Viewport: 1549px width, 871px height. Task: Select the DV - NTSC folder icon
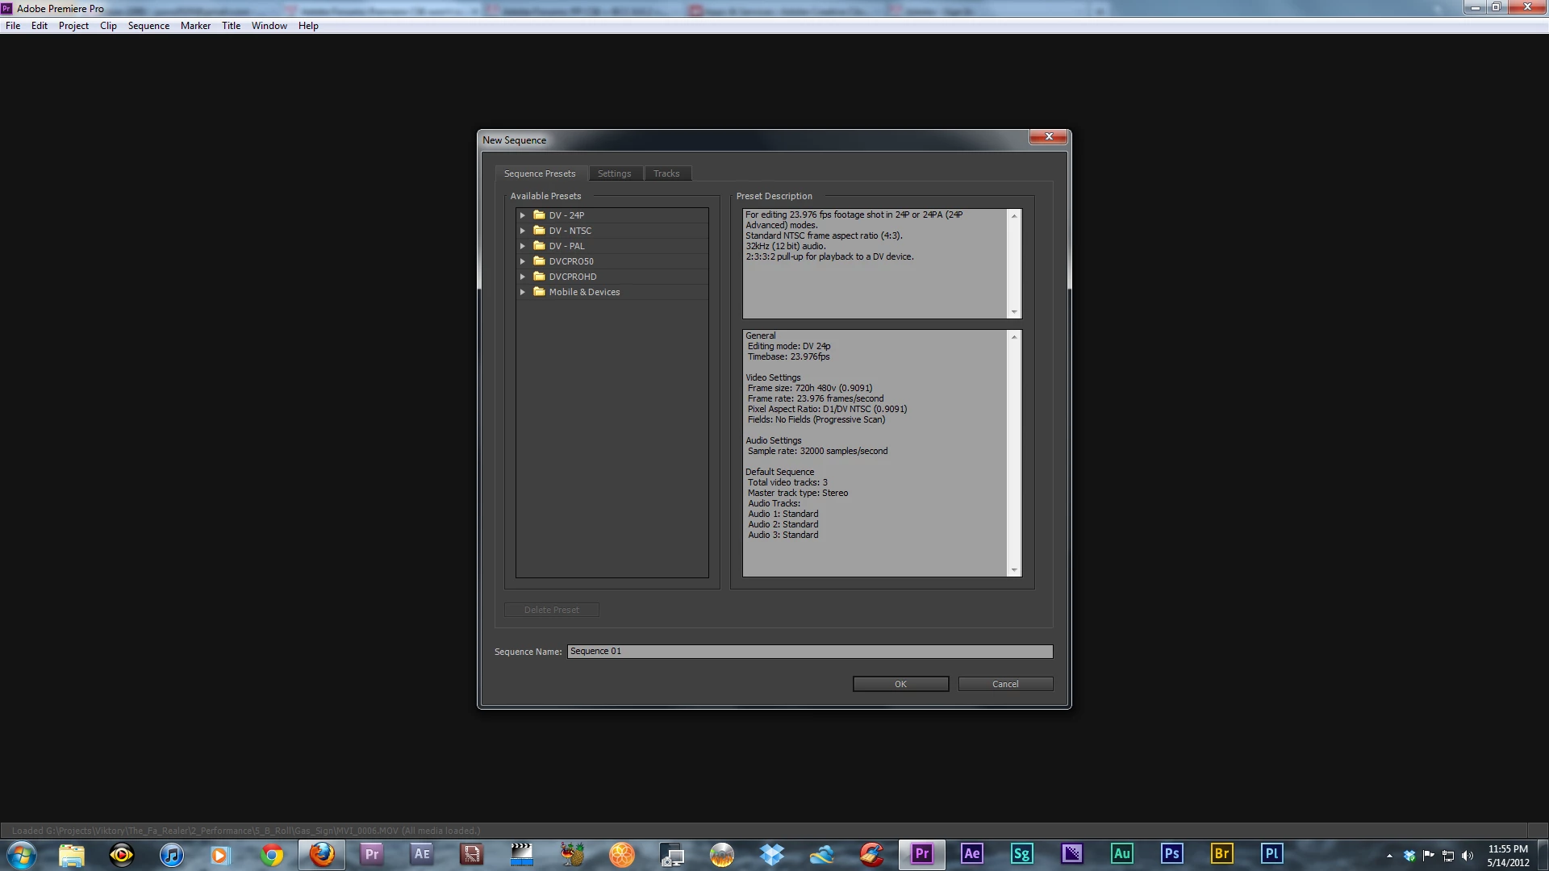point(539,231)
